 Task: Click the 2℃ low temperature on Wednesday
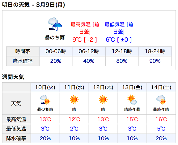74,129
